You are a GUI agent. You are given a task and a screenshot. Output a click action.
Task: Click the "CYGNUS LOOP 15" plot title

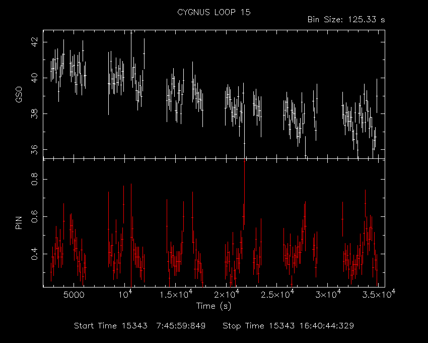pos(213,12)
